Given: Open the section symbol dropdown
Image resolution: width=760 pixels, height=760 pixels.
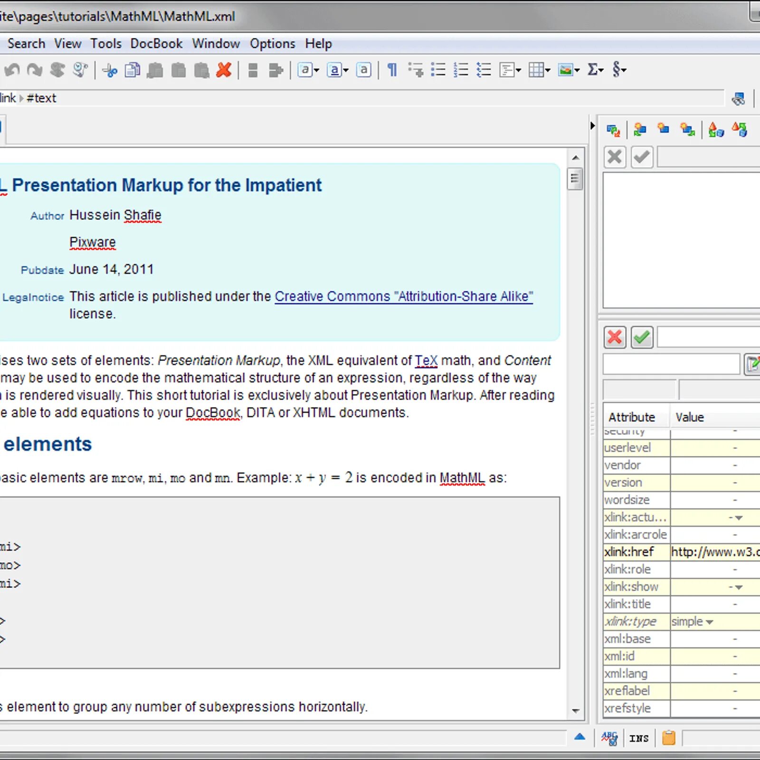Looking at the screenshot, I should click(x=619, y=70).
